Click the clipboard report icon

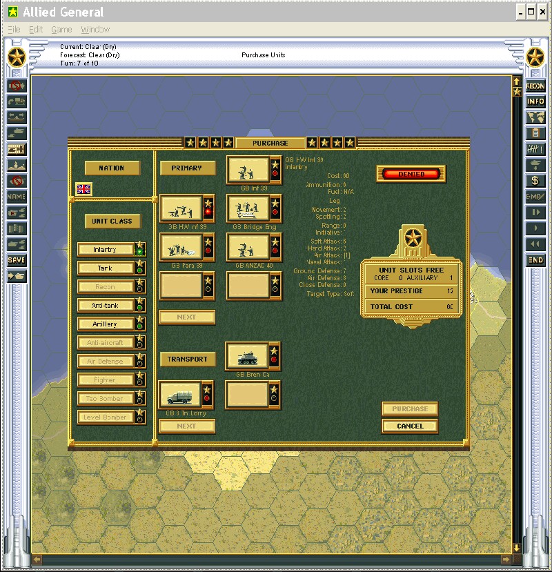(x=535, y=133)
